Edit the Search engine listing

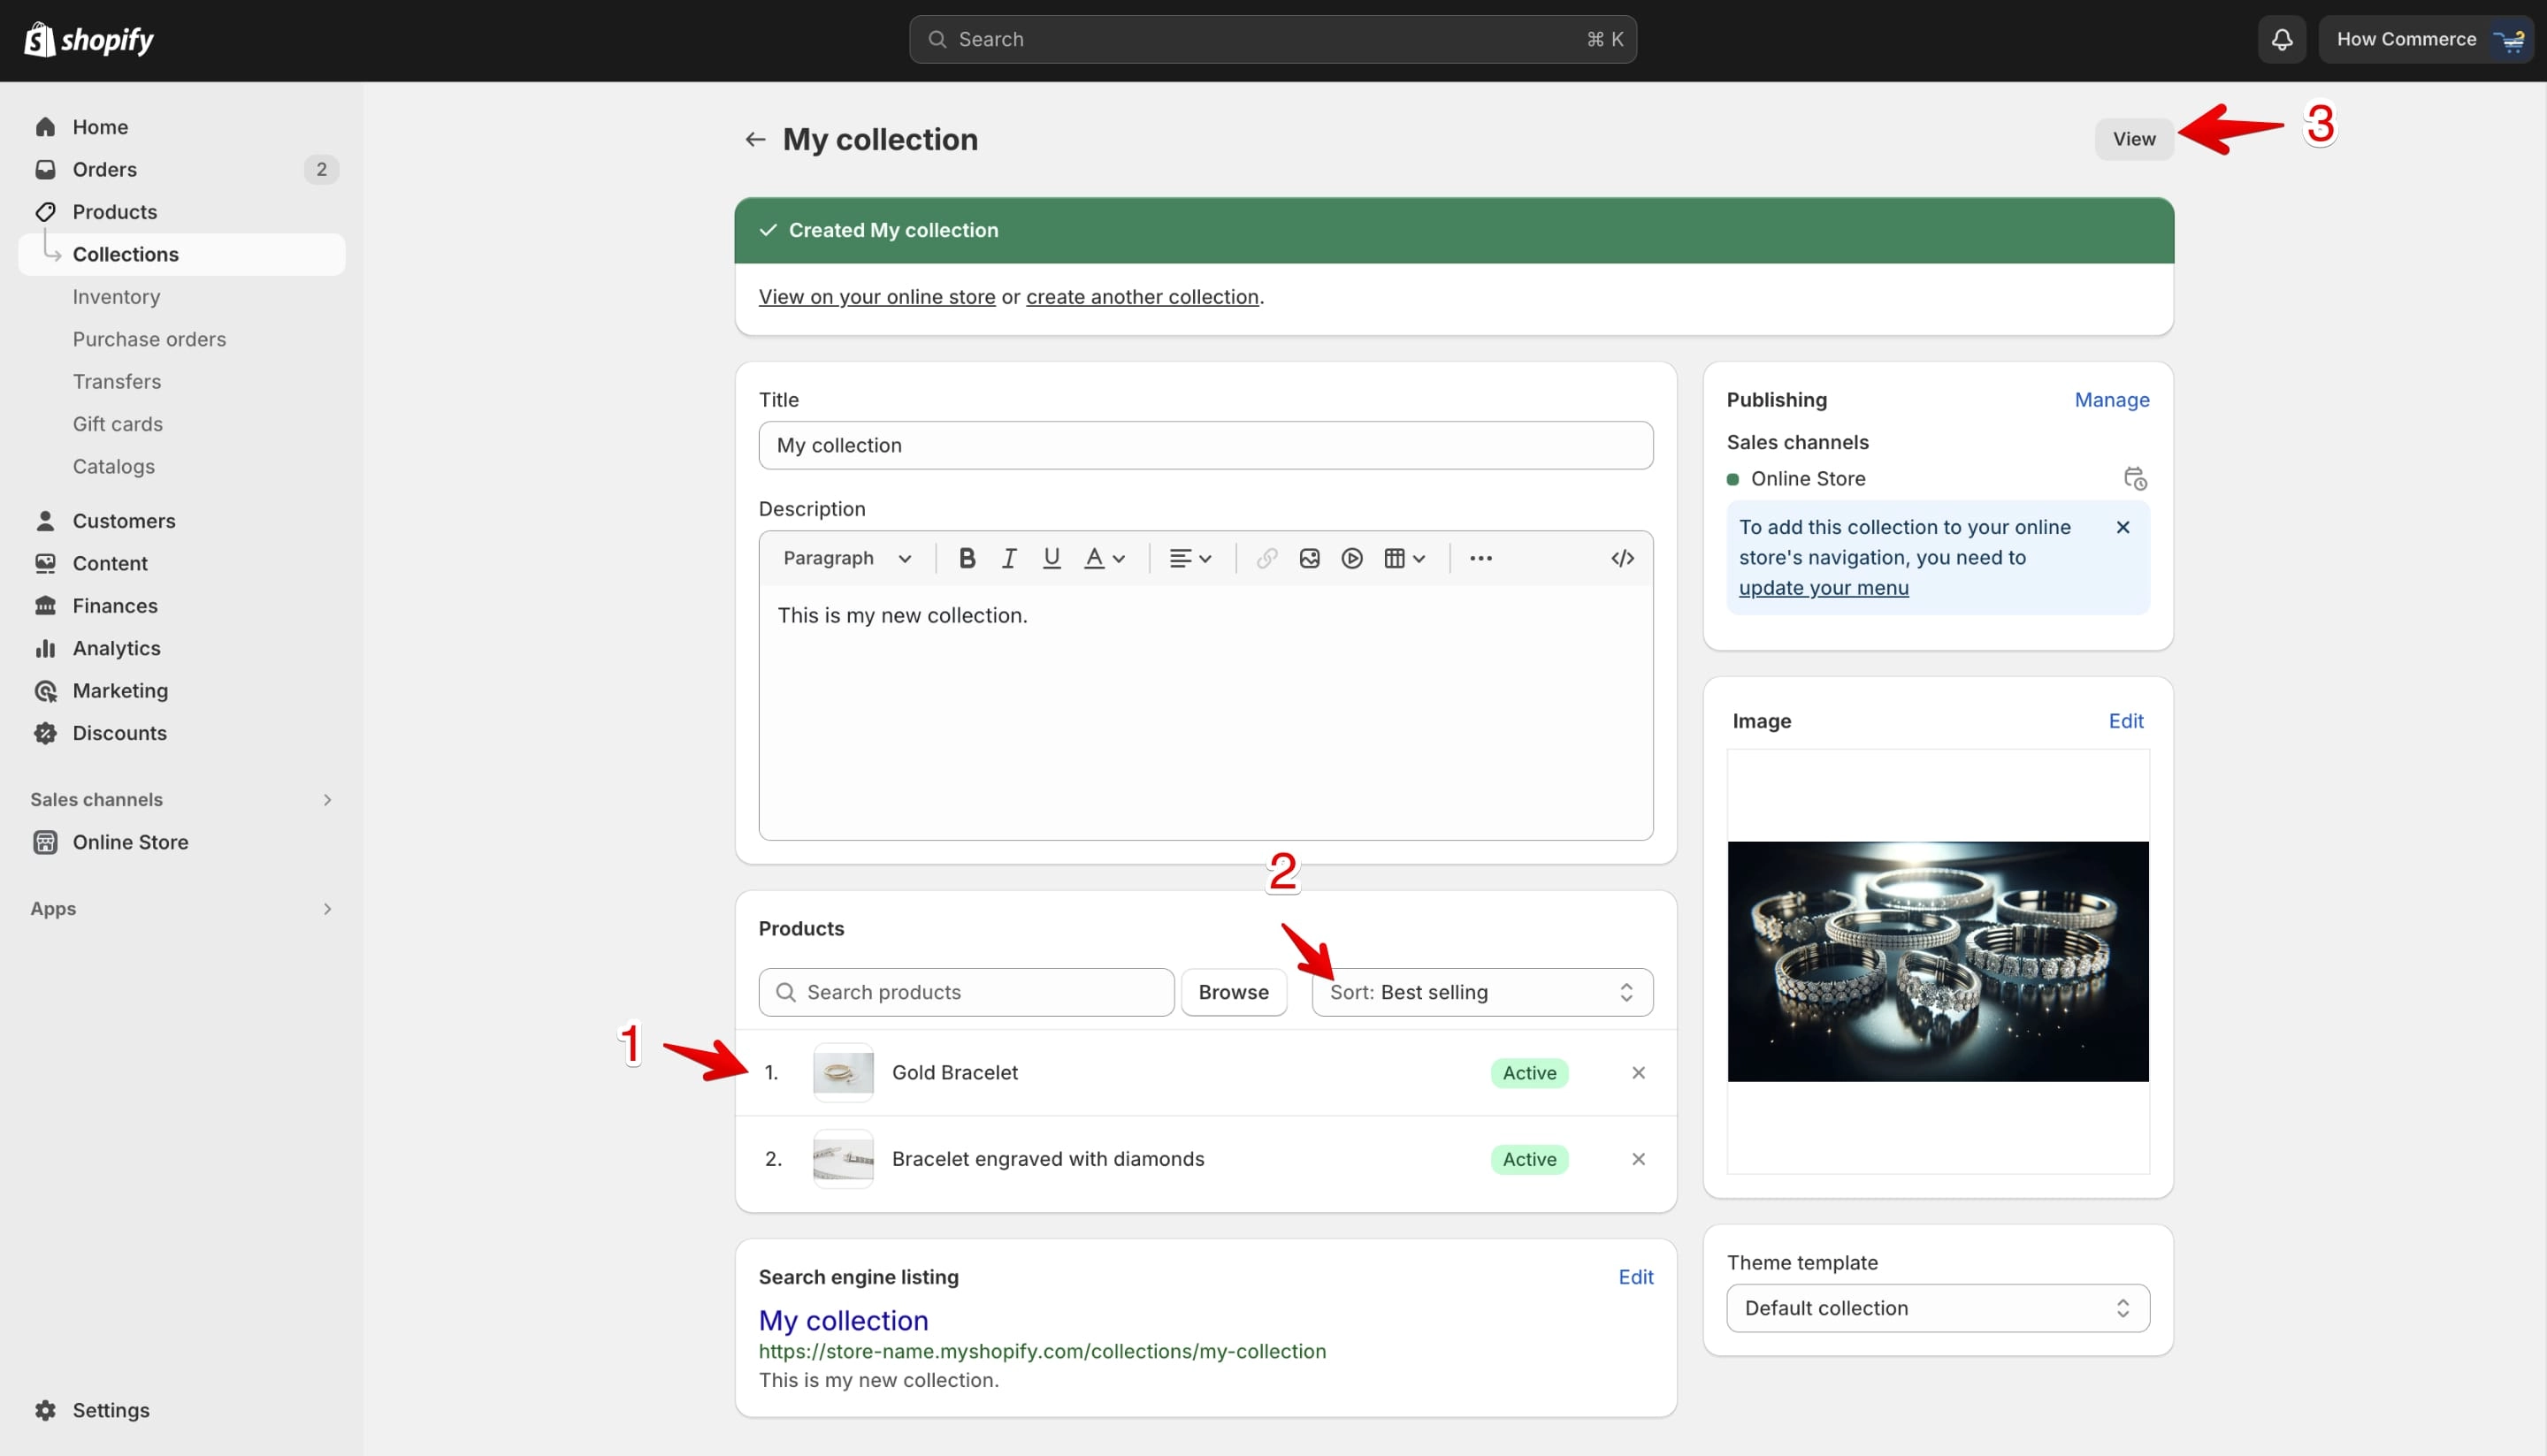tap(1635, 1277)
